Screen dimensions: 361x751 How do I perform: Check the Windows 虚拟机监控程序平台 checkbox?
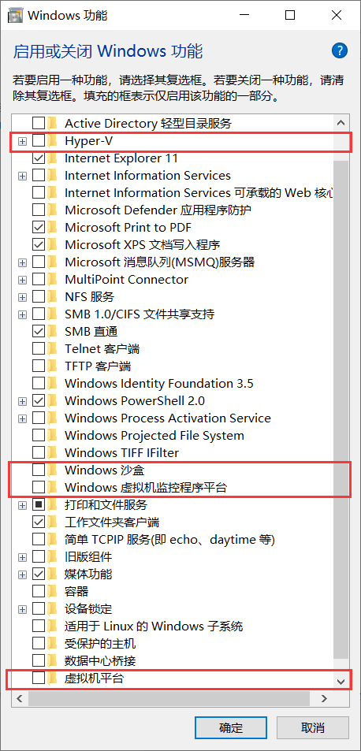pyautogui.click(x=39, y=487)
